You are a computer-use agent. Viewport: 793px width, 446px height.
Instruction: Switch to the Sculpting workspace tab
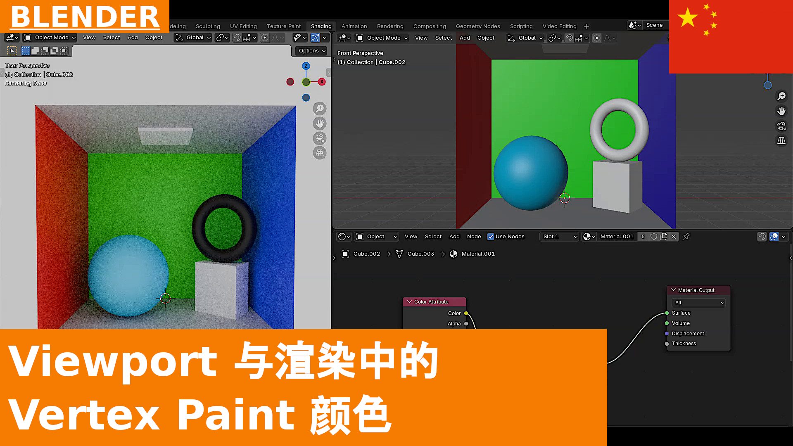(x=208, y=26)
